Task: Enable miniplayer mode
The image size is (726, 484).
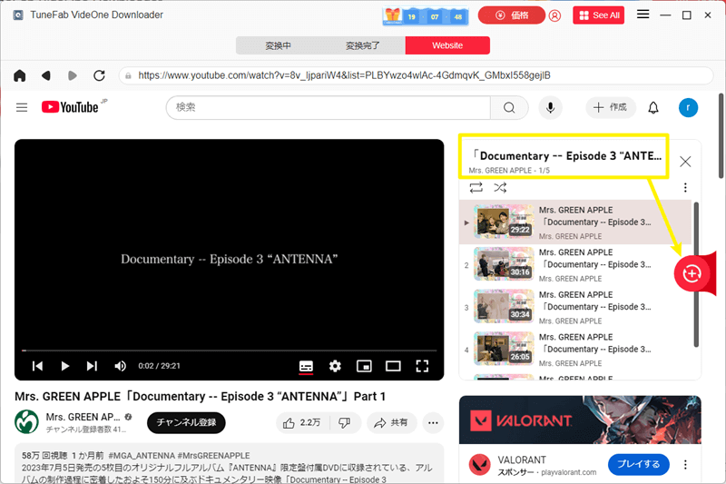Action: [364, 366]
